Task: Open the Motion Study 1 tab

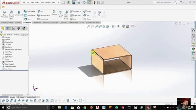Action: [x=32, y=97]
